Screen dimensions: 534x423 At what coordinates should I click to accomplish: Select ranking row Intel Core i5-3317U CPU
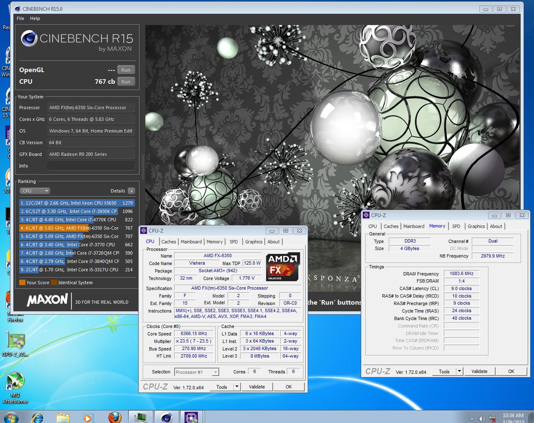(77, 270)
